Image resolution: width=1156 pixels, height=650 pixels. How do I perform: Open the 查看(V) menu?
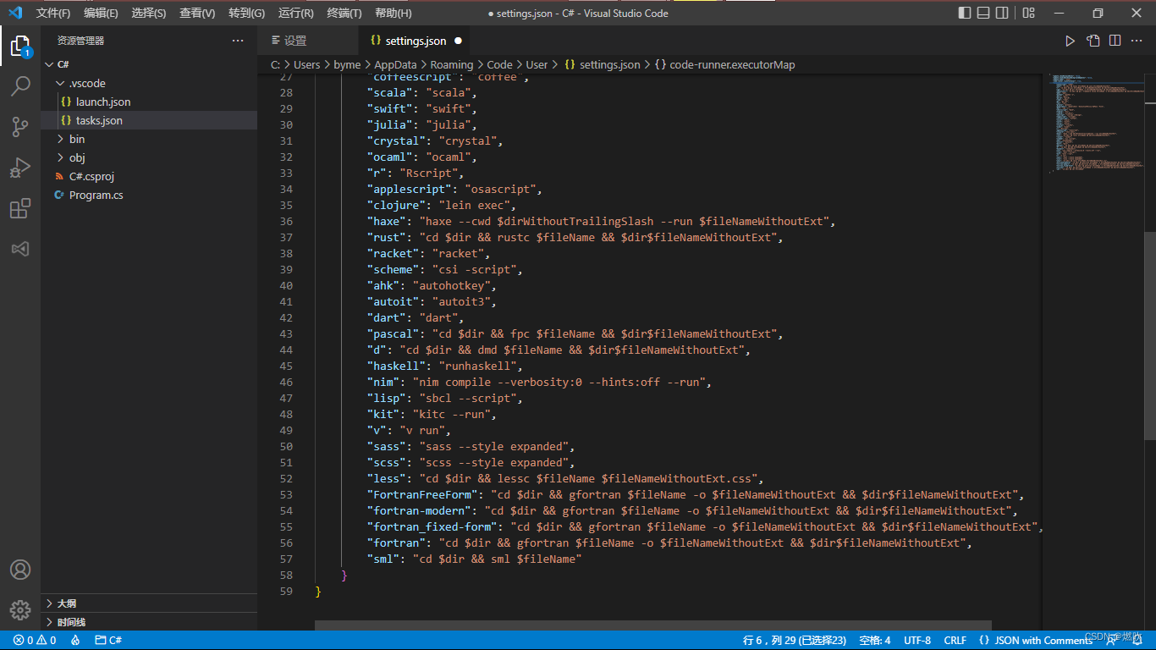pyautogui.click(x=197, y=13)
